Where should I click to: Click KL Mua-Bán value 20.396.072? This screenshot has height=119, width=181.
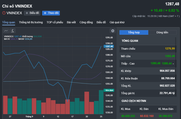tap(165, 116)
